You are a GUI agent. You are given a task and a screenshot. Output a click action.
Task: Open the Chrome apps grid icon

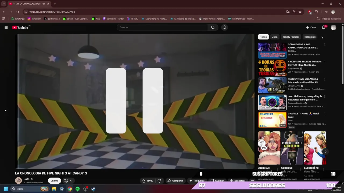pos(4,19)
